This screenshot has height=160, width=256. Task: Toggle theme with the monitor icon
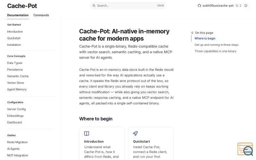tap(246, 5)
